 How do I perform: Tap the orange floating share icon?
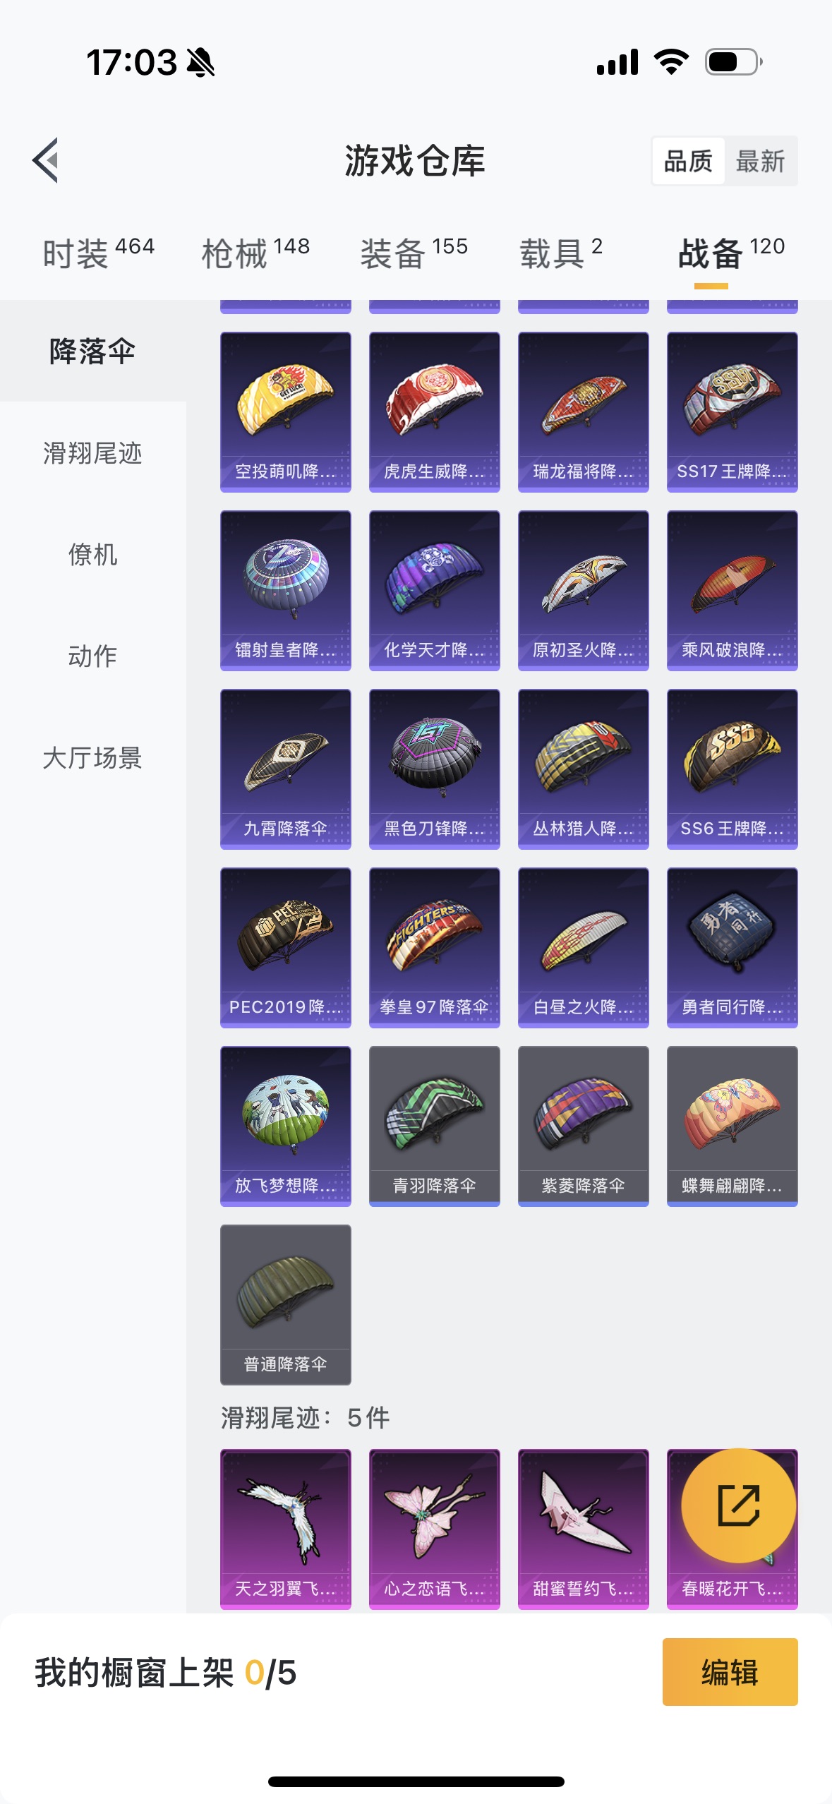pyautogui.click(x=738, y=1505)
